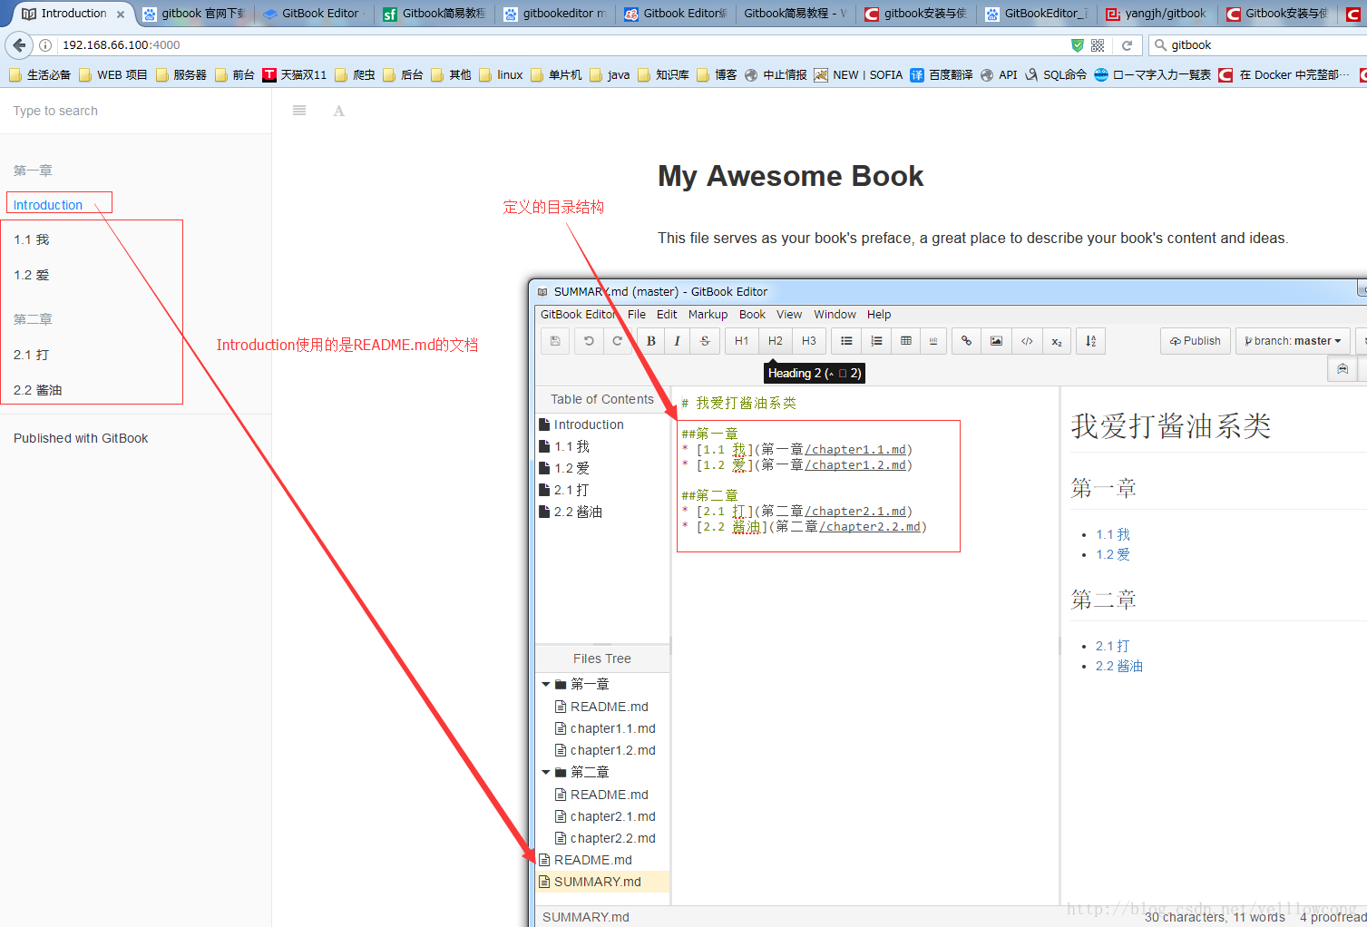The image size is (1367, 927).
Task: Open the branch: master dropdown
Action: click(x=1293, y=341)
